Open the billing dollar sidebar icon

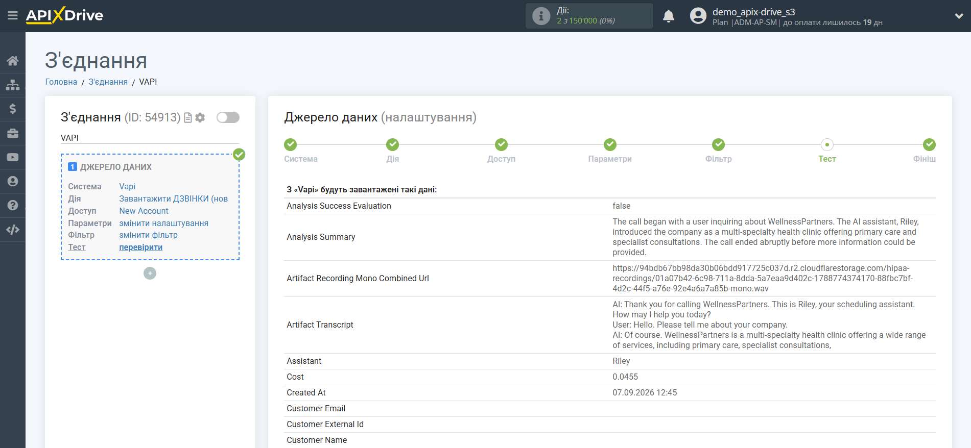13,109
